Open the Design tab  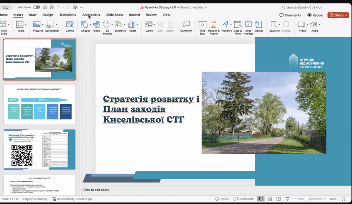click(48, 15)
